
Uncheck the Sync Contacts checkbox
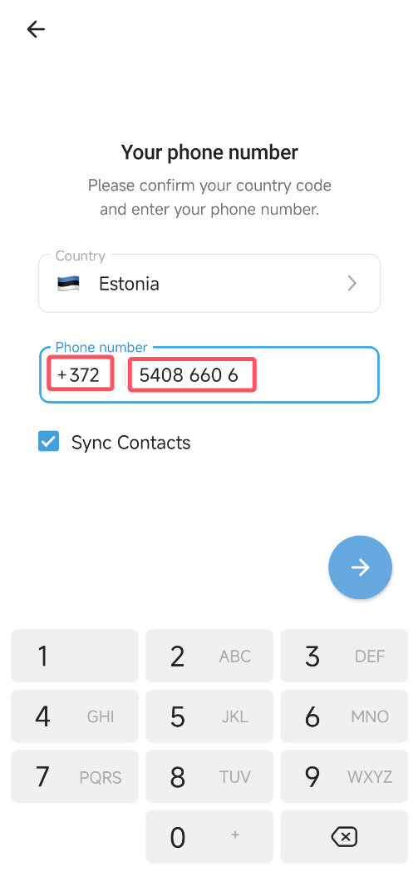pyautogui.click(x=49, y=441)
